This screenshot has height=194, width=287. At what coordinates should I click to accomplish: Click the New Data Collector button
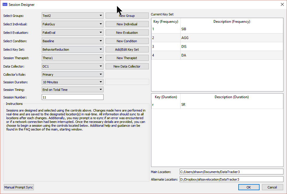pos(127,66)
